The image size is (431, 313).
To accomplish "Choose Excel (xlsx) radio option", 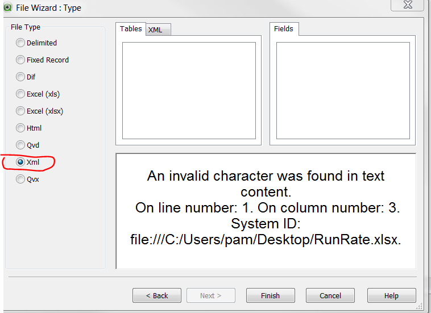I will 20,111.
